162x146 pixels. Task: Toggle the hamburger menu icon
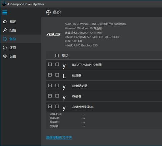[x=5, y=12]
